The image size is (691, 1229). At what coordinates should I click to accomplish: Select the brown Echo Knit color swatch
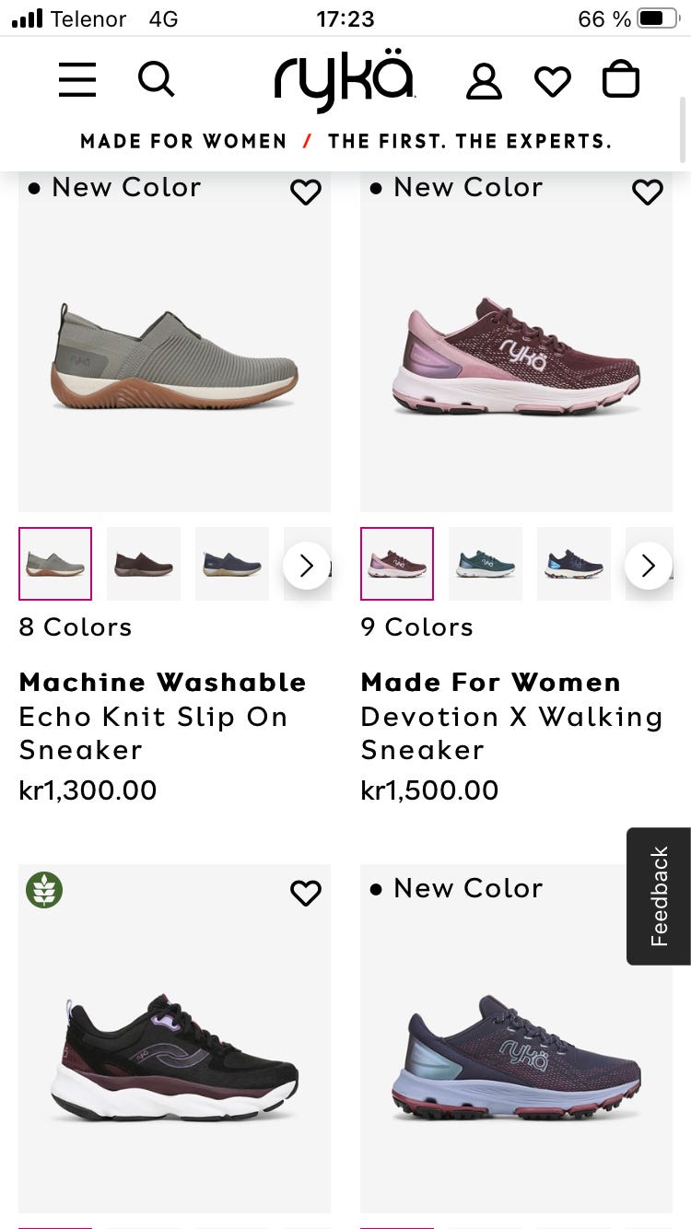coord(144,564)
